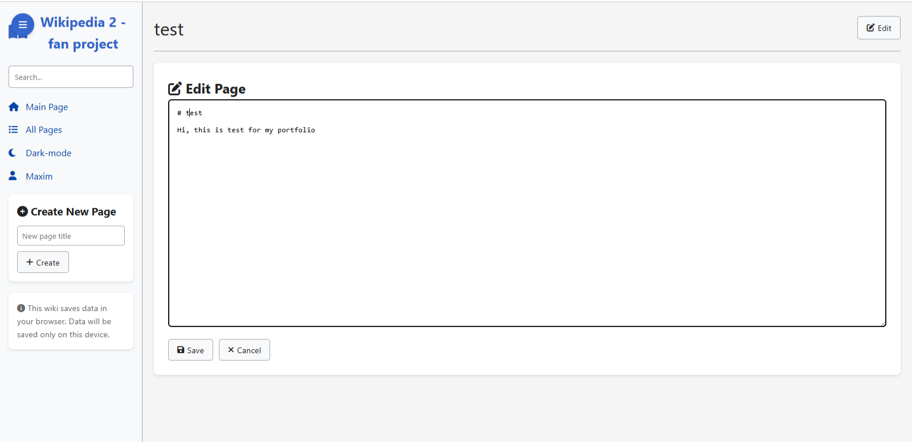Go to Main Page link
The image size is (912, 442).
coord(47,107)
